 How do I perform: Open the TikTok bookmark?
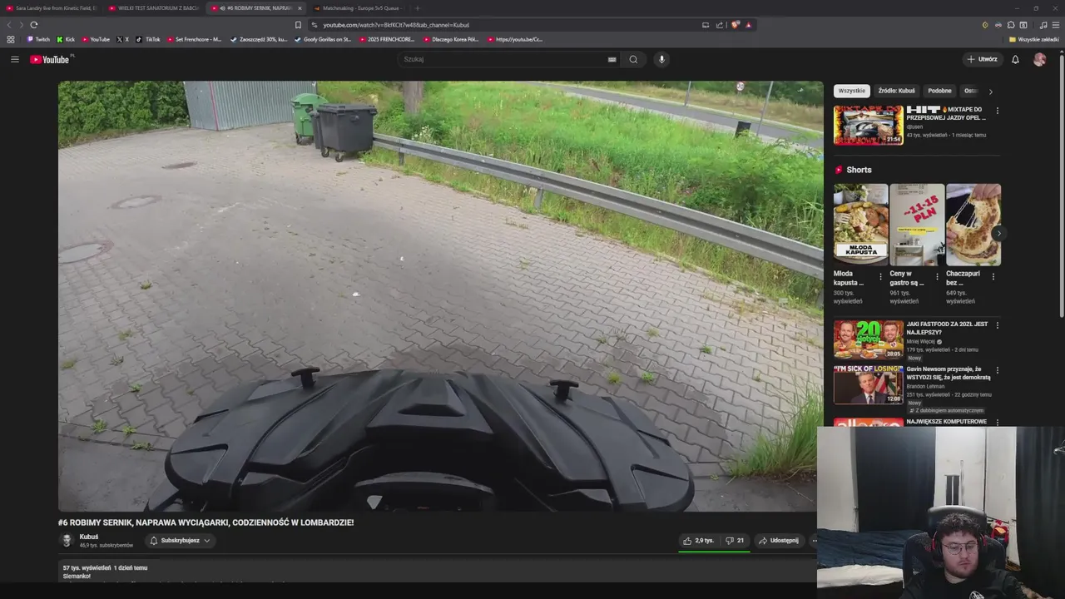pyautogui.click(x=148, y=39)
